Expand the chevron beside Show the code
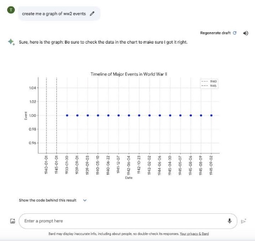The image size is (255, 241). coord(85,201)
